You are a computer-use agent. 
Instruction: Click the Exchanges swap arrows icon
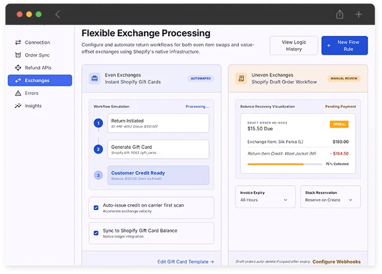[x=18, y=80]
